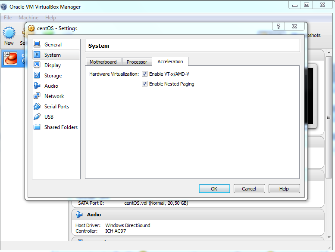
Task: Click the settings gear icon in dialog title
Action: click(x=31, y=28)
